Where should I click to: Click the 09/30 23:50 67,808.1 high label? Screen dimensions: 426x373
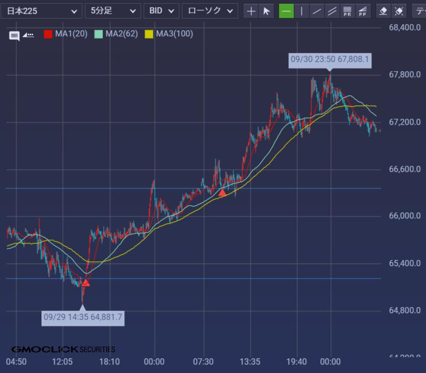330,59
